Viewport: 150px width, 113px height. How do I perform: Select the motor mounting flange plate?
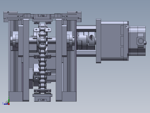98,41
